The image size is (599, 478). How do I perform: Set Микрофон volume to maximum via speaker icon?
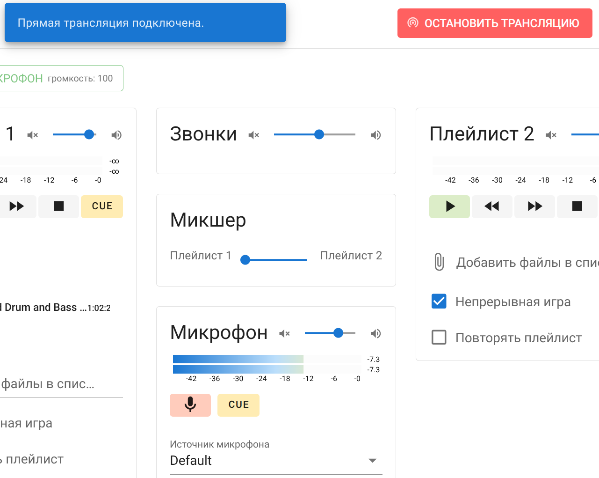tap(375, 333)
